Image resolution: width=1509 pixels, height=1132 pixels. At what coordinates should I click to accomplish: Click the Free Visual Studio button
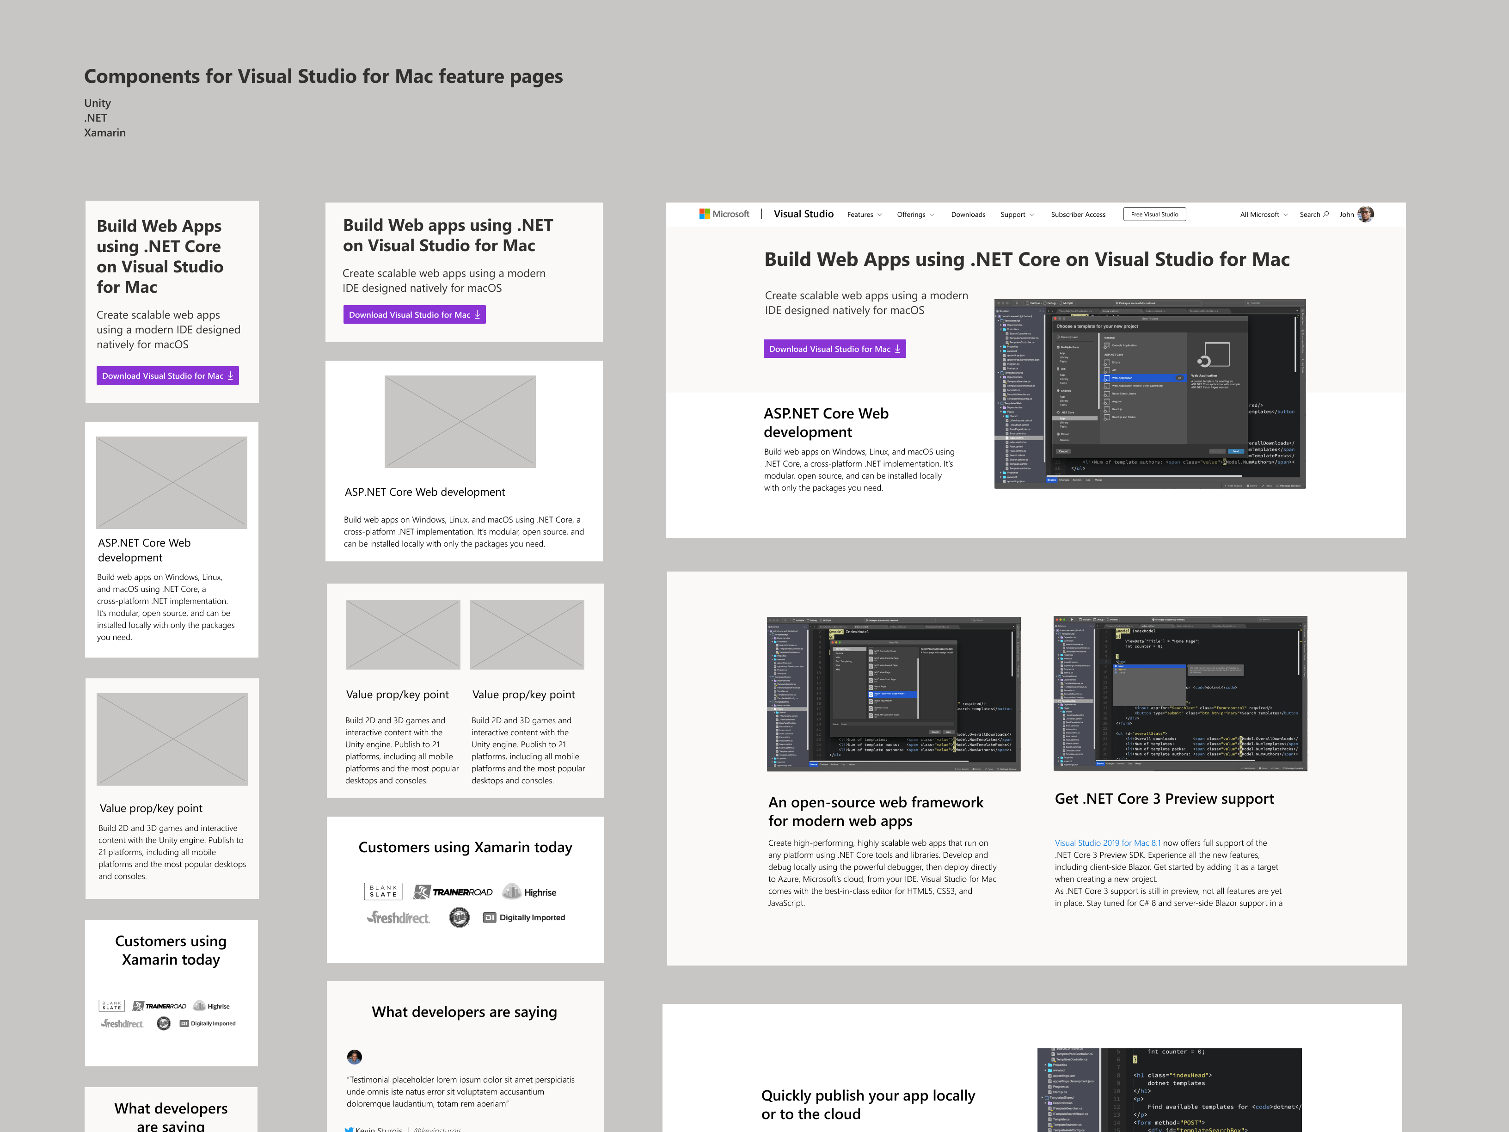(x=1154, y=214)
